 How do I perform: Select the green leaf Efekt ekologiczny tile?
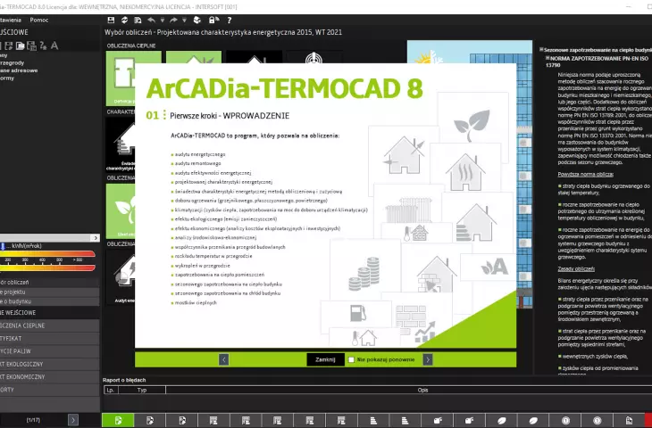click(121, 211)
